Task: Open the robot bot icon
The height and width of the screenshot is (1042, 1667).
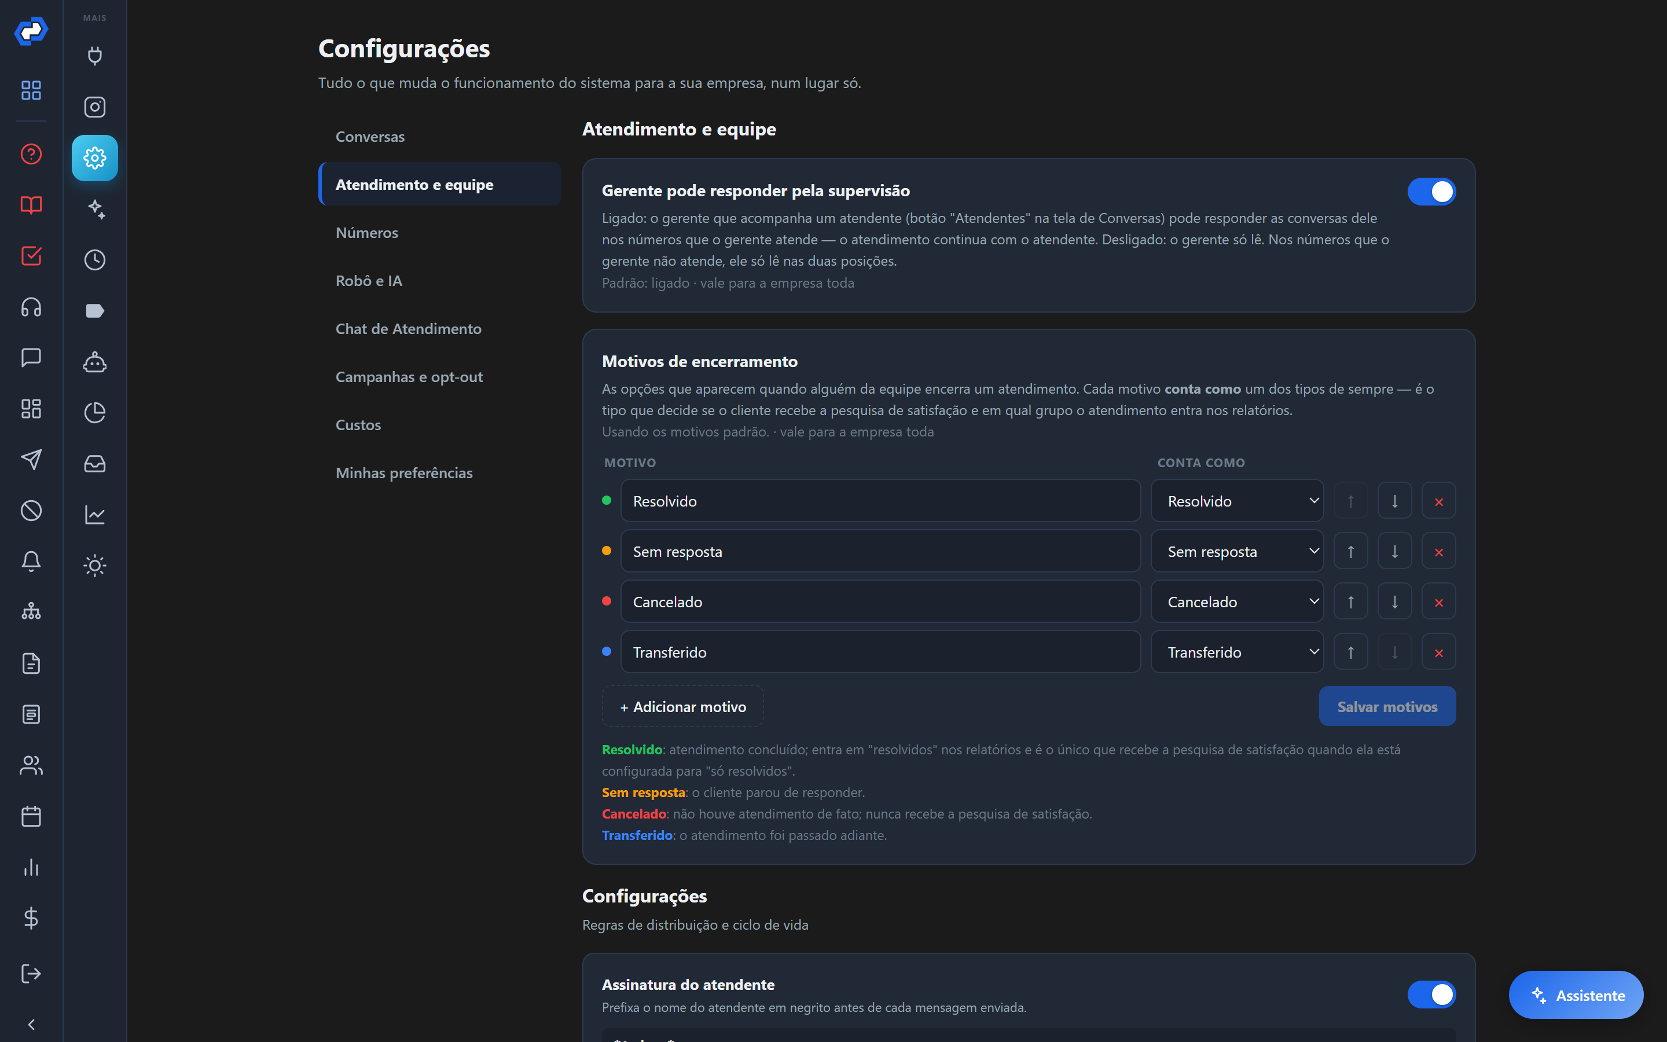Action: (95, 362)
